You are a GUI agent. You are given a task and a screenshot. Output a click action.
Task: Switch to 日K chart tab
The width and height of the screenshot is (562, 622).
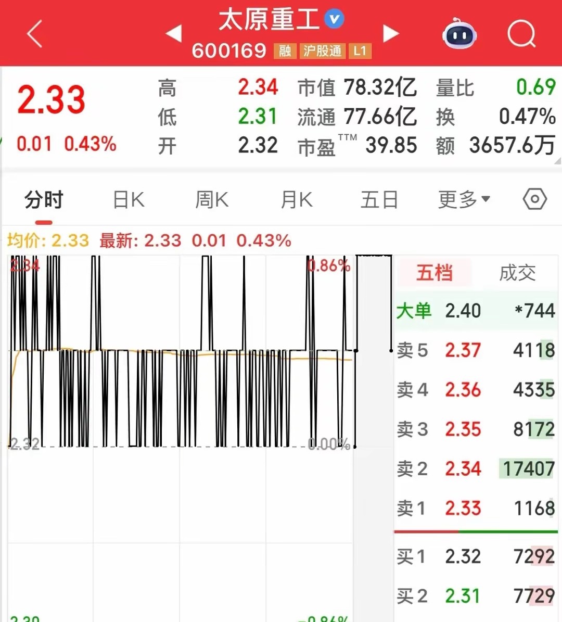[x=129, y=199]
